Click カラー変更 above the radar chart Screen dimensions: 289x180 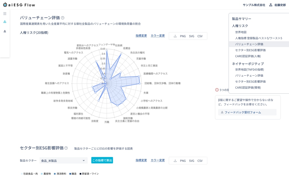pyautogui.click(x=158, y=35)
